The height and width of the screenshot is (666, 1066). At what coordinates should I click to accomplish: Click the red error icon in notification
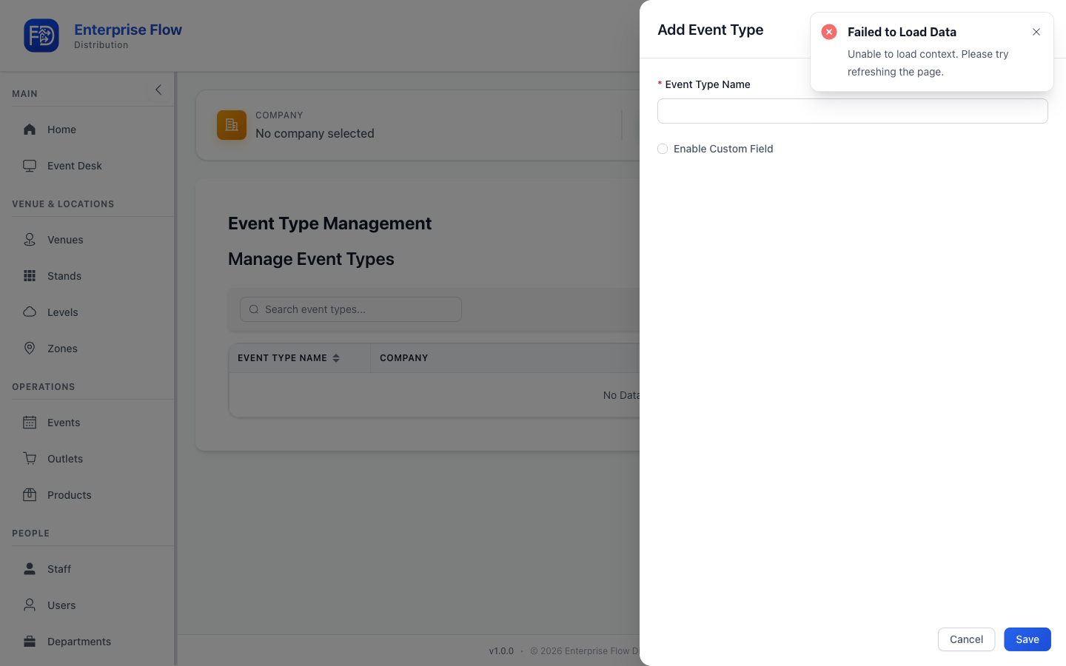pyautogui.click(x=829, y=32)
